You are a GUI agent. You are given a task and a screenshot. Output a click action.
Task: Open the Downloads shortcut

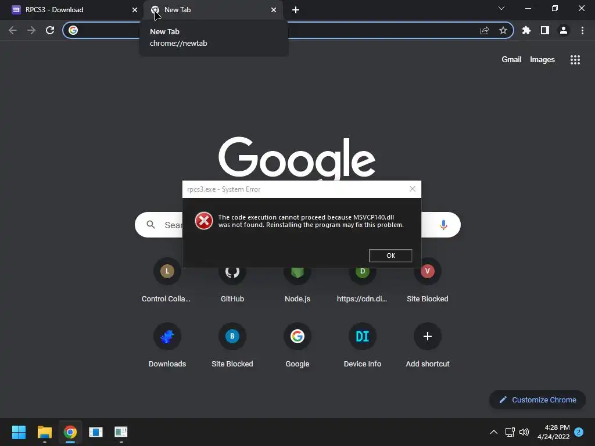(x=167, y=345)
